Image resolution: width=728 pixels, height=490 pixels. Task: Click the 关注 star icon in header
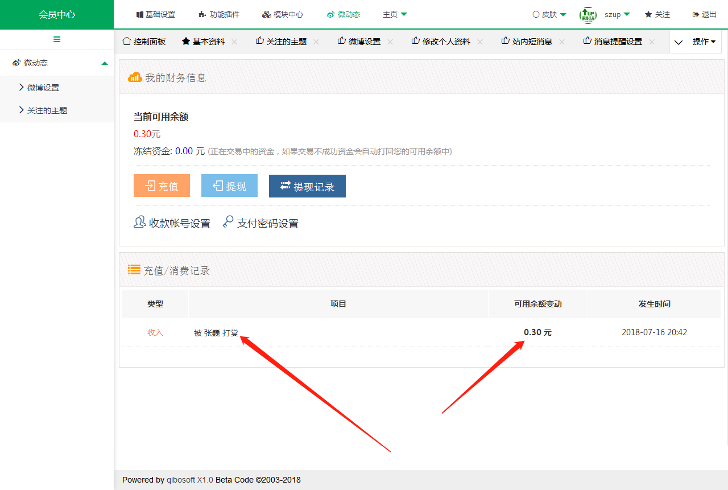click(x=648, y=15)
